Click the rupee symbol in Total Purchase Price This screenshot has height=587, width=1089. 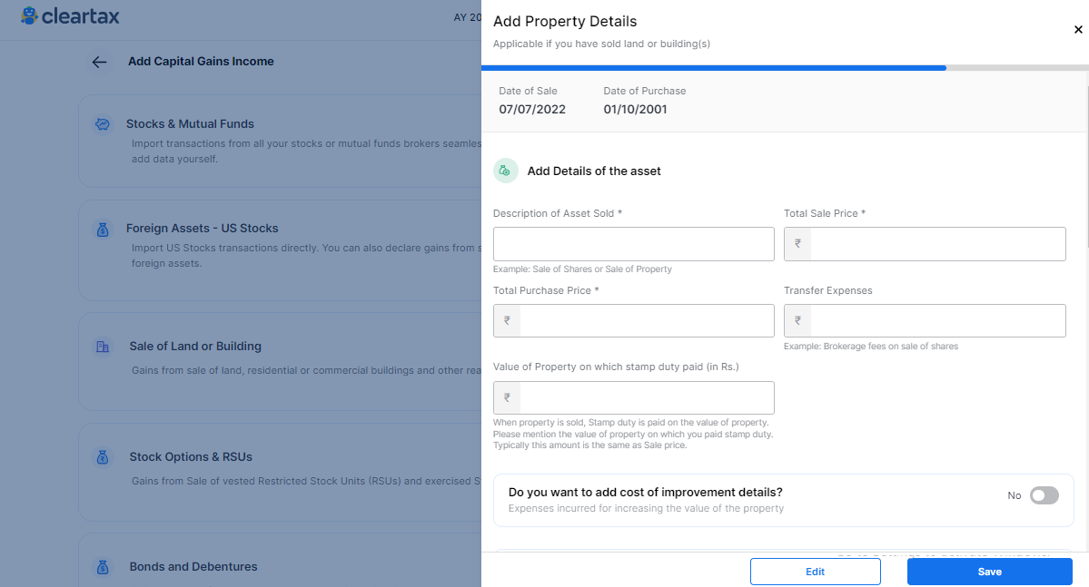point(507,320)
